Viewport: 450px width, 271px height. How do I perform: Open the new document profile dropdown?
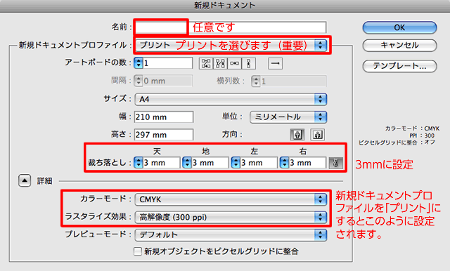tap(231, 45)
